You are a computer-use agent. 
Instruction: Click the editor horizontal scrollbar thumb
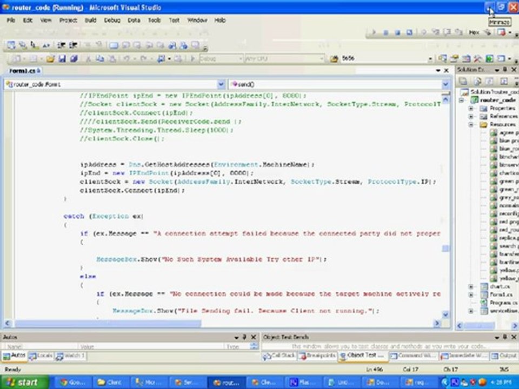108,323
